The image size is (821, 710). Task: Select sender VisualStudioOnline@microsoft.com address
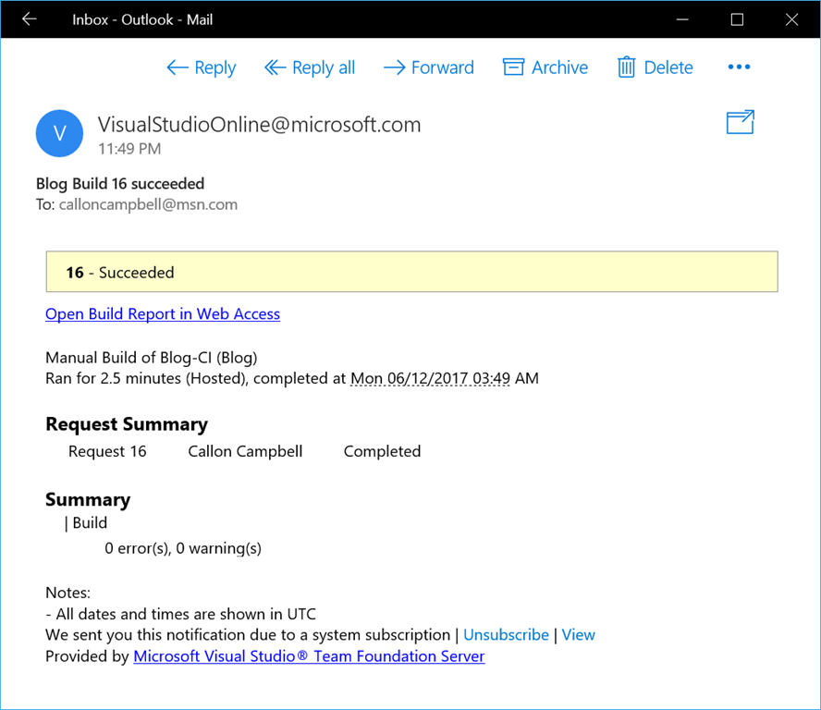[259, 125]
